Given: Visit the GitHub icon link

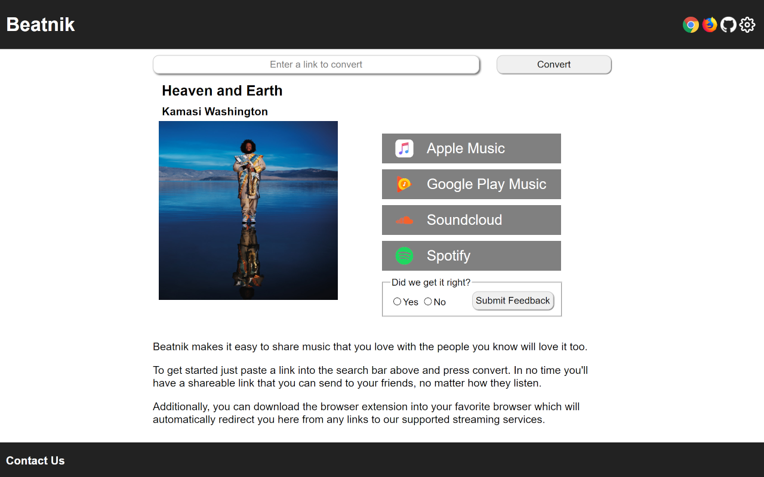Looking at the screenshot, I should [x=728, y=24].
